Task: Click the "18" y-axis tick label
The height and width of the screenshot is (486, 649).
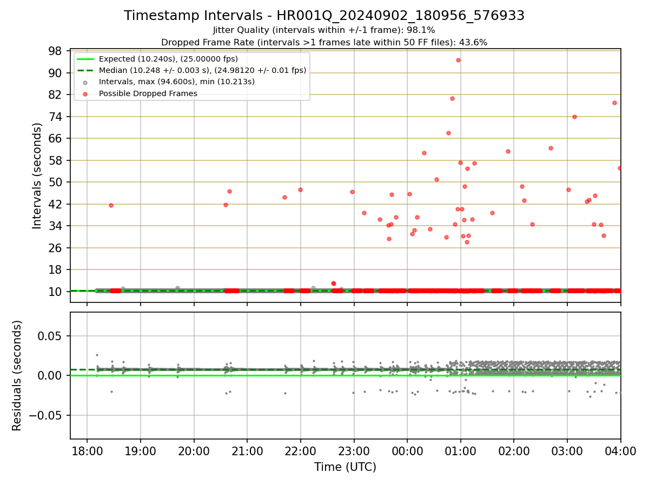Action: (x=56, y=269)
